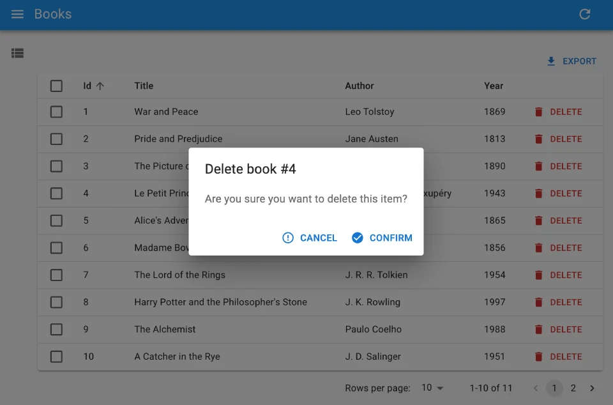Delete the War and Peace row
The image size is (613, 405).
(x=558, y=112)
